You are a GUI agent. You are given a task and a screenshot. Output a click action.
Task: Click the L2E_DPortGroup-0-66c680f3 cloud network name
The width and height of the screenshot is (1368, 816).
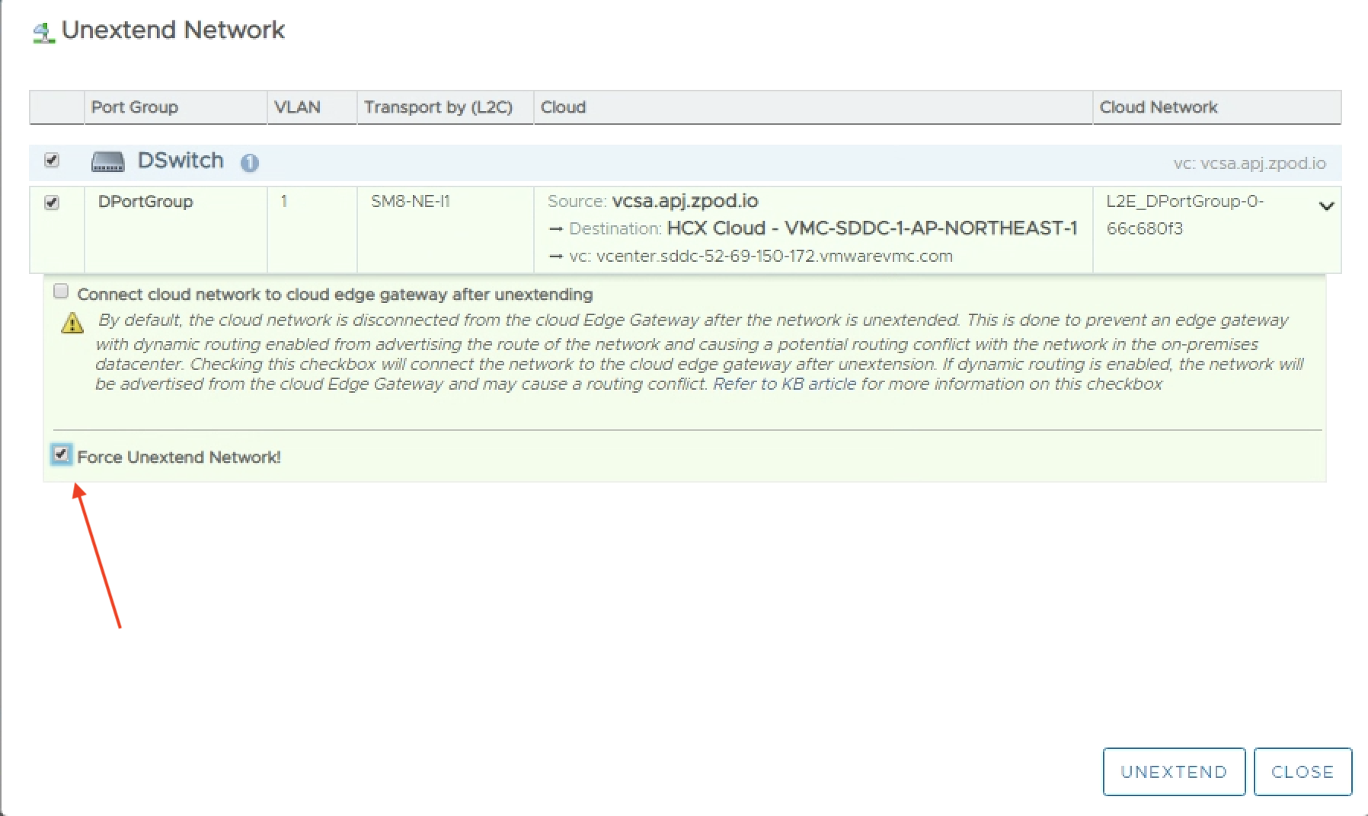pyautogui.click(x=1184, y=215)
